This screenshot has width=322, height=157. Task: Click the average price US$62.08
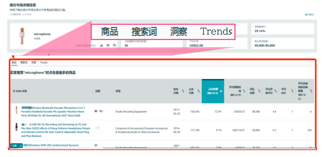click(x=196, y=45)
